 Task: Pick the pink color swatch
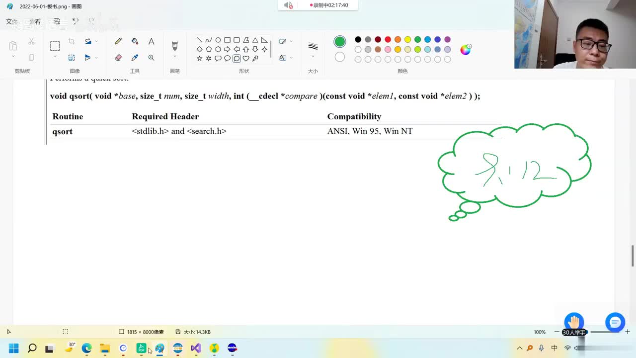coord(388,50)
